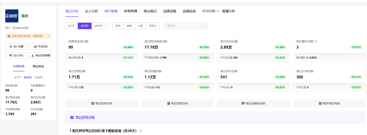Viewport: 367px width, 135px height.
Task: Select 近7天 in the sidebar range
Action: click(18, 77)
